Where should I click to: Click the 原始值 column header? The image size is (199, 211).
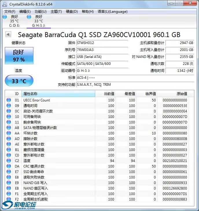[173, 94]
